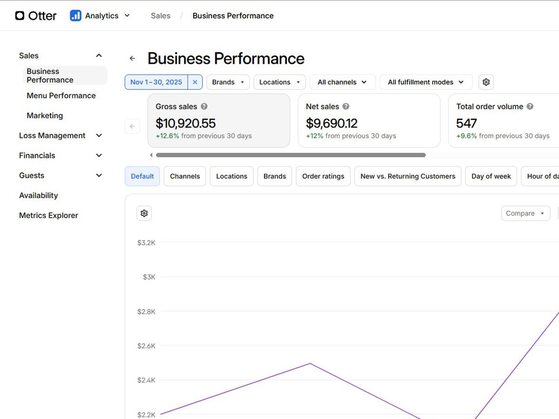Show Total order volume info icon
The width and height of the screenshot is (559, 419).
click(x=530, y=107)
